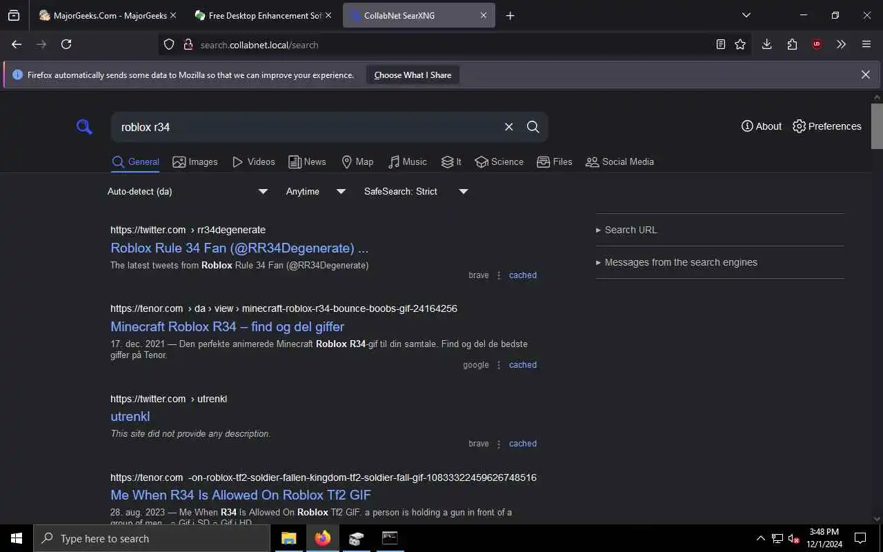Close the CollabNet SearXNG tab
The image size is (883, 552).
pos(484,15)
